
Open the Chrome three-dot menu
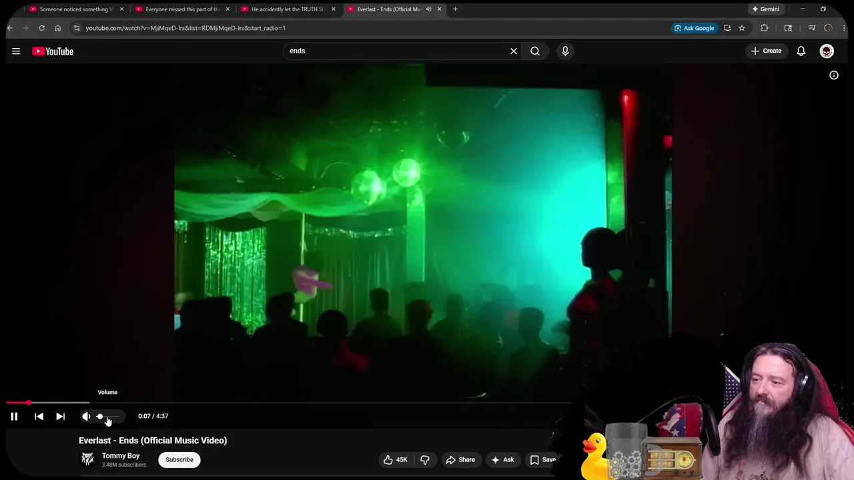click(x=845, y=28)
